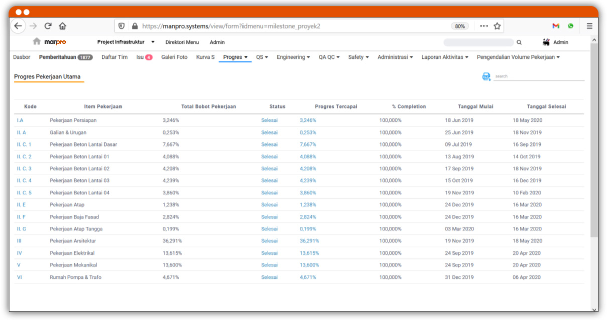Click the III code link for Arsitektur
The width and height of the screenshot is (607, 320).
click(x=19, y=241)
